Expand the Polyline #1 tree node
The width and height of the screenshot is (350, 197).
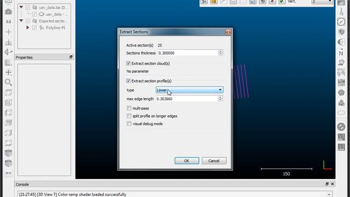point(28,27)
